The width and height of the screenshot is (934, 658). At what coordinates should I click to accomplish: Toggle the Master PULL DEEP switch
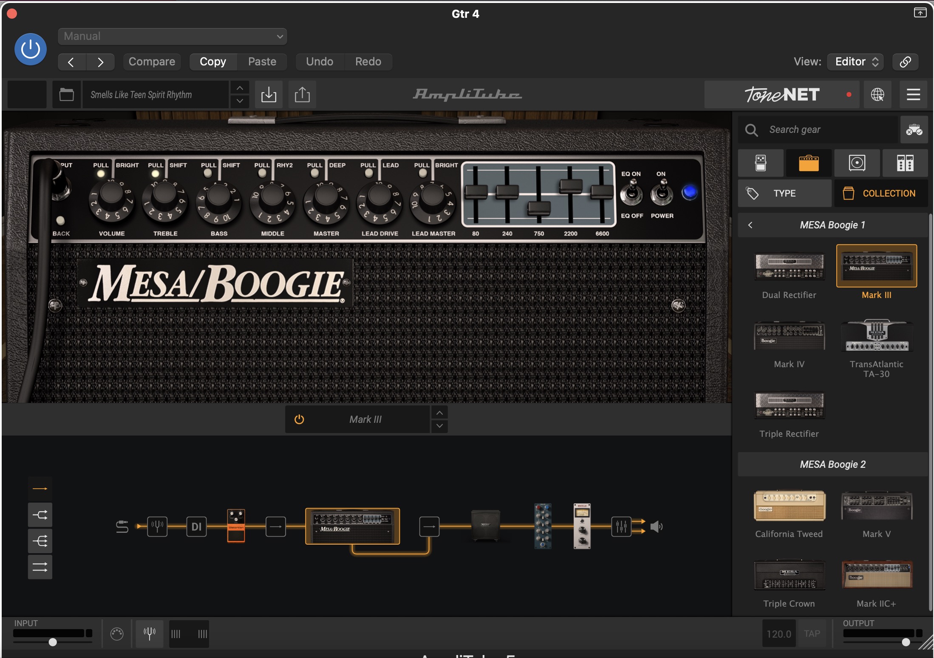click(x=315, y=173)
